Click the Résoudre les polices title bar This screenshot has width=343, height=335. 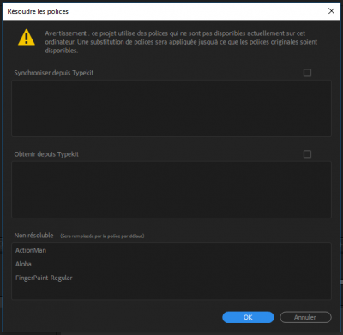[165, 11]
